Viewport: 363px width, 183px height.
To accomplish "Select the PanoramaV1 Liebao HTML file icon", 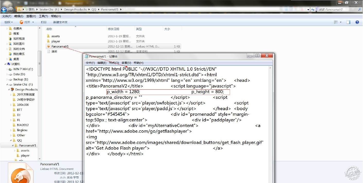I will point(48,46).
